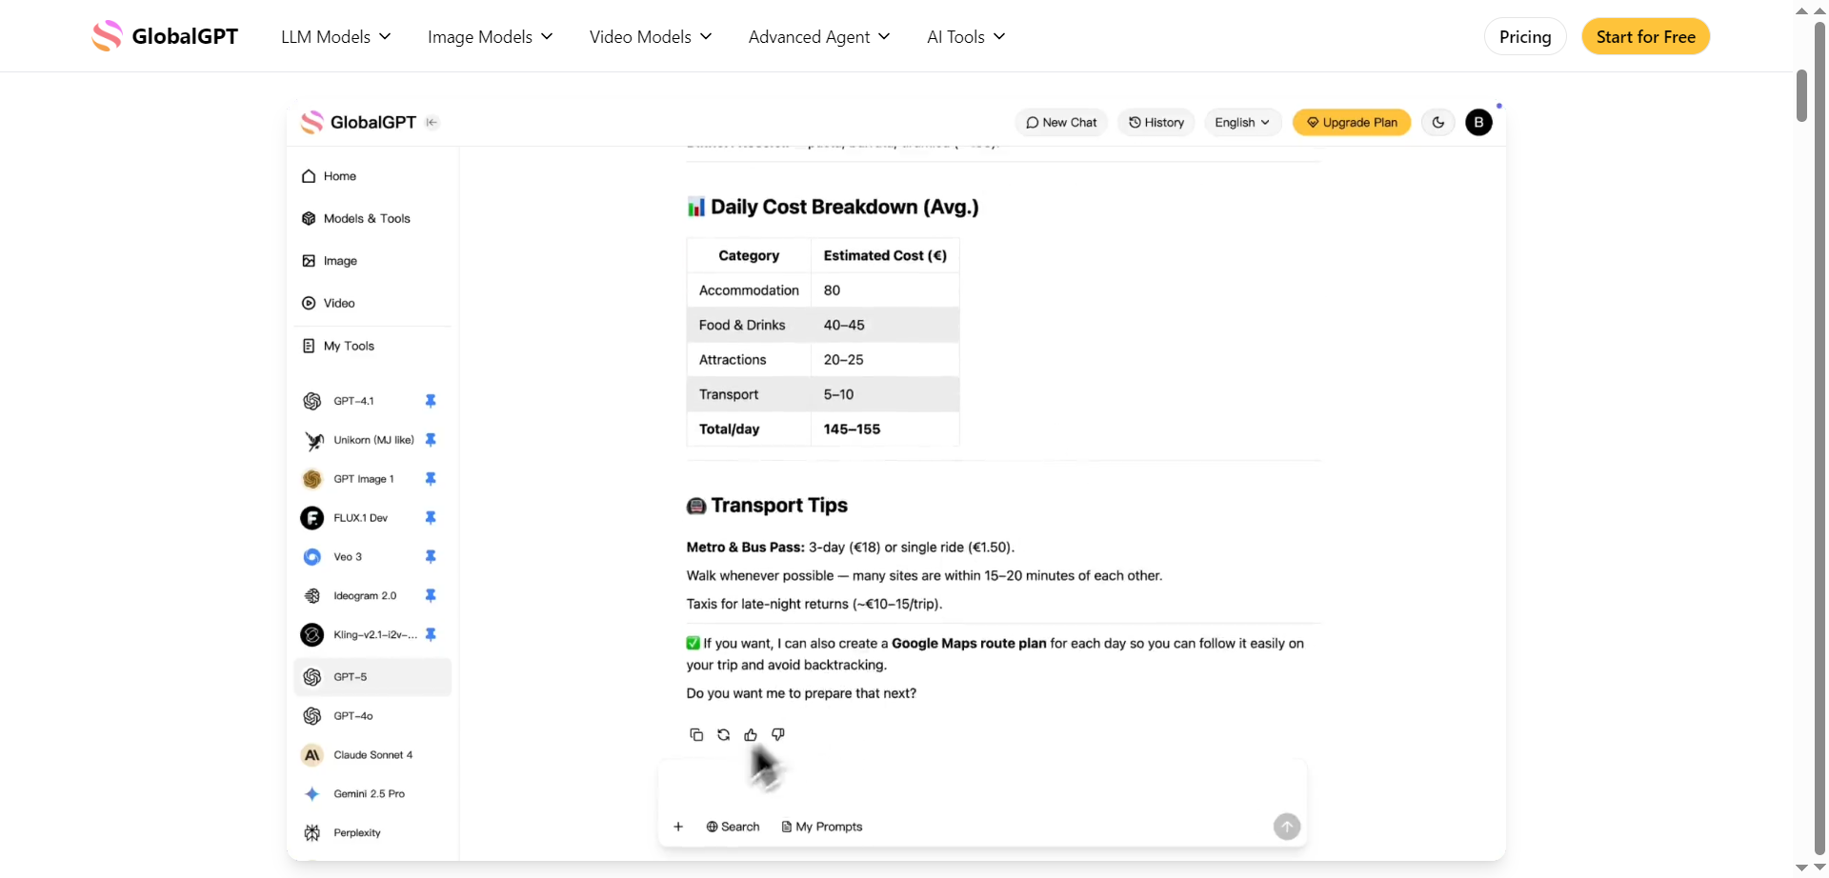Expand the AI Tools dropdown
Viewport: 1829px width, 878px height.
point(964,36)
